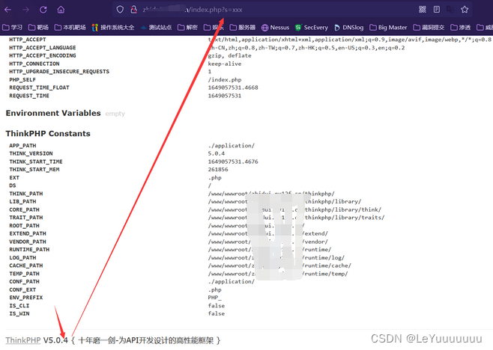The width and height of the screenshot is (493, 350).
Task: Click the THINK_START_MEM value 261856
Action: click(218, 170)
